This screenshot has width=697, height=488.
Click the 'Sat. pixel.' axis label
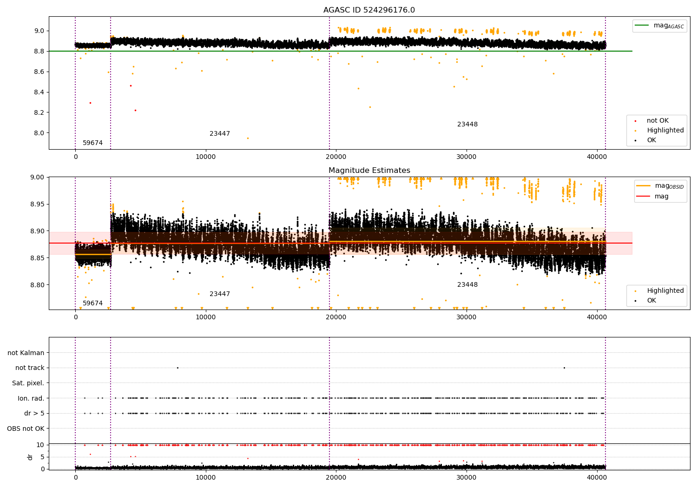click(x=28, y=383)
